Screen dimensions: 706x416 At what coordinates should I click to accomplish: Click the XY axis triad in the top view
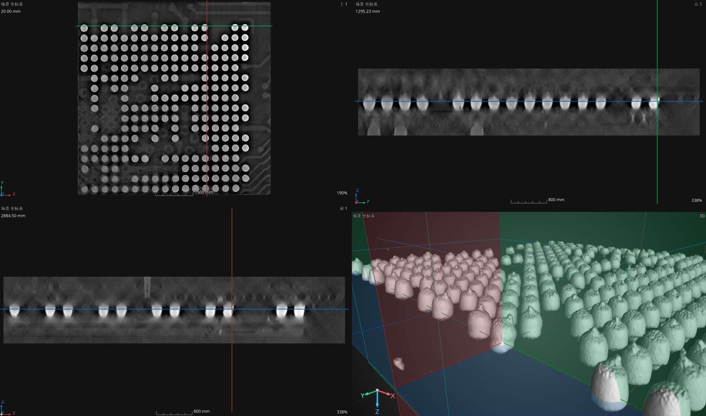pos(7,189)
